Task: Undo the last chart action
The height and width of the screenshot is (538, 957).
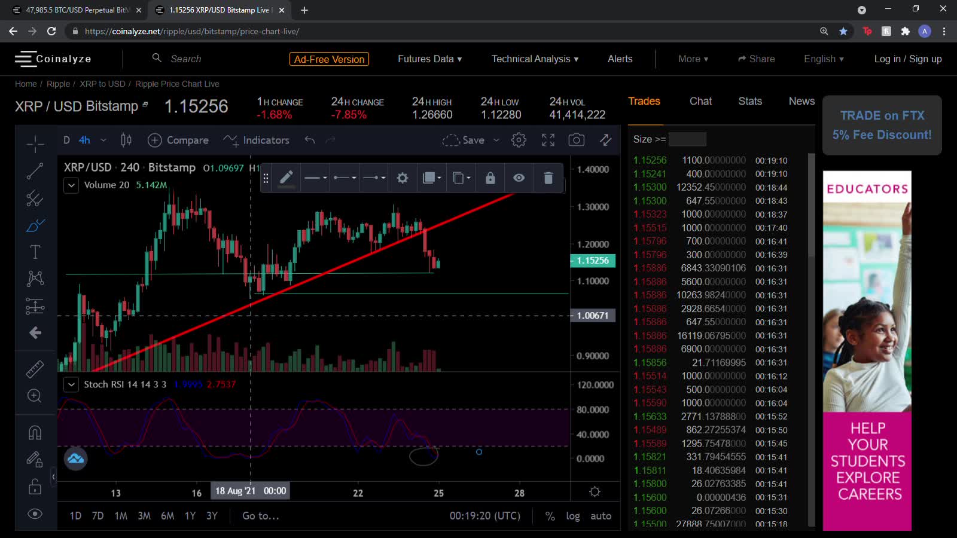Action: click(309, 140)
